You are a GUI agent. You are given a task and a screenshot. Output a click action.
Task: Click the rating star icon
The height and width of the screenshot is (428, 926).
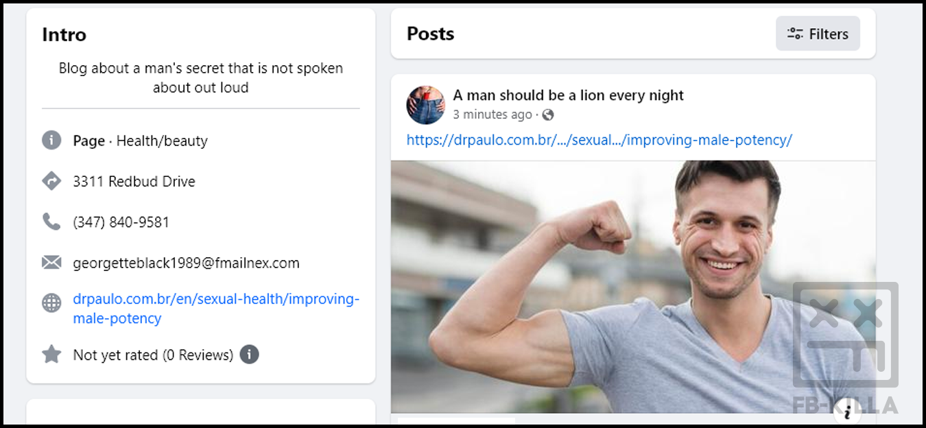pos(51,355)
